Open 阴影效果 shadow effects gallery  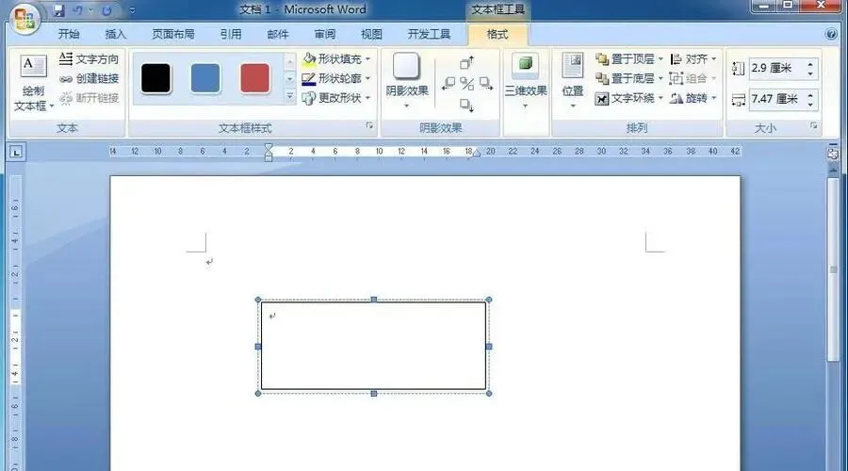[x=407, y=80]
